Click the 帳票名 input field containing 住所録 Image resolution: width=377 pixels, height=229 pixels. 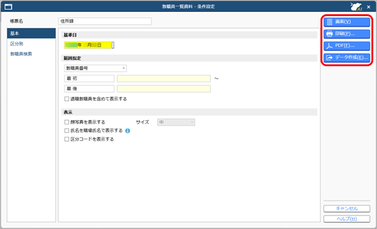pos(104,21)
